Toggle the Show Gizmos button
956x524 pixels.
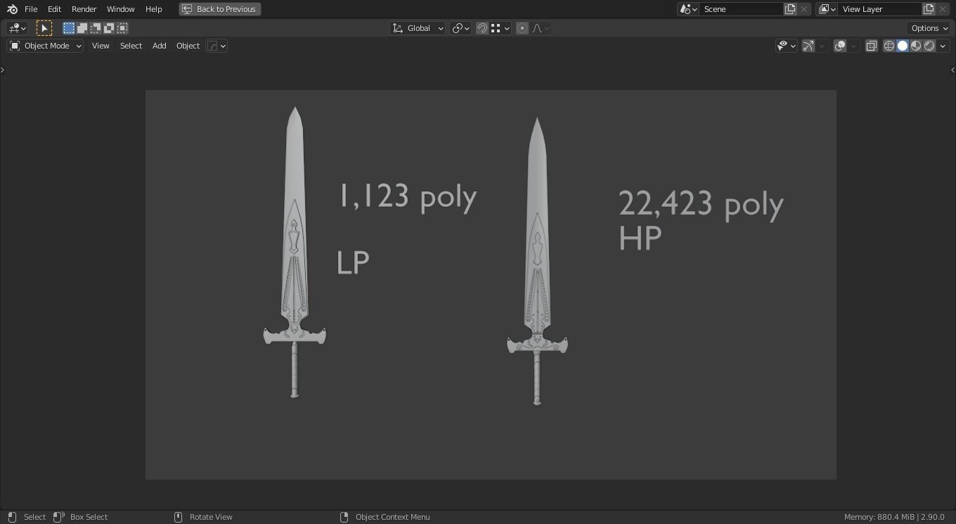tap(808, 45)
